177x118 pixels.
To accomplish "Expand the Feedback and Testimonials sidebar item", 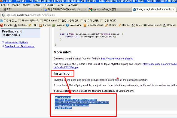I will click(x=3, y=46).
